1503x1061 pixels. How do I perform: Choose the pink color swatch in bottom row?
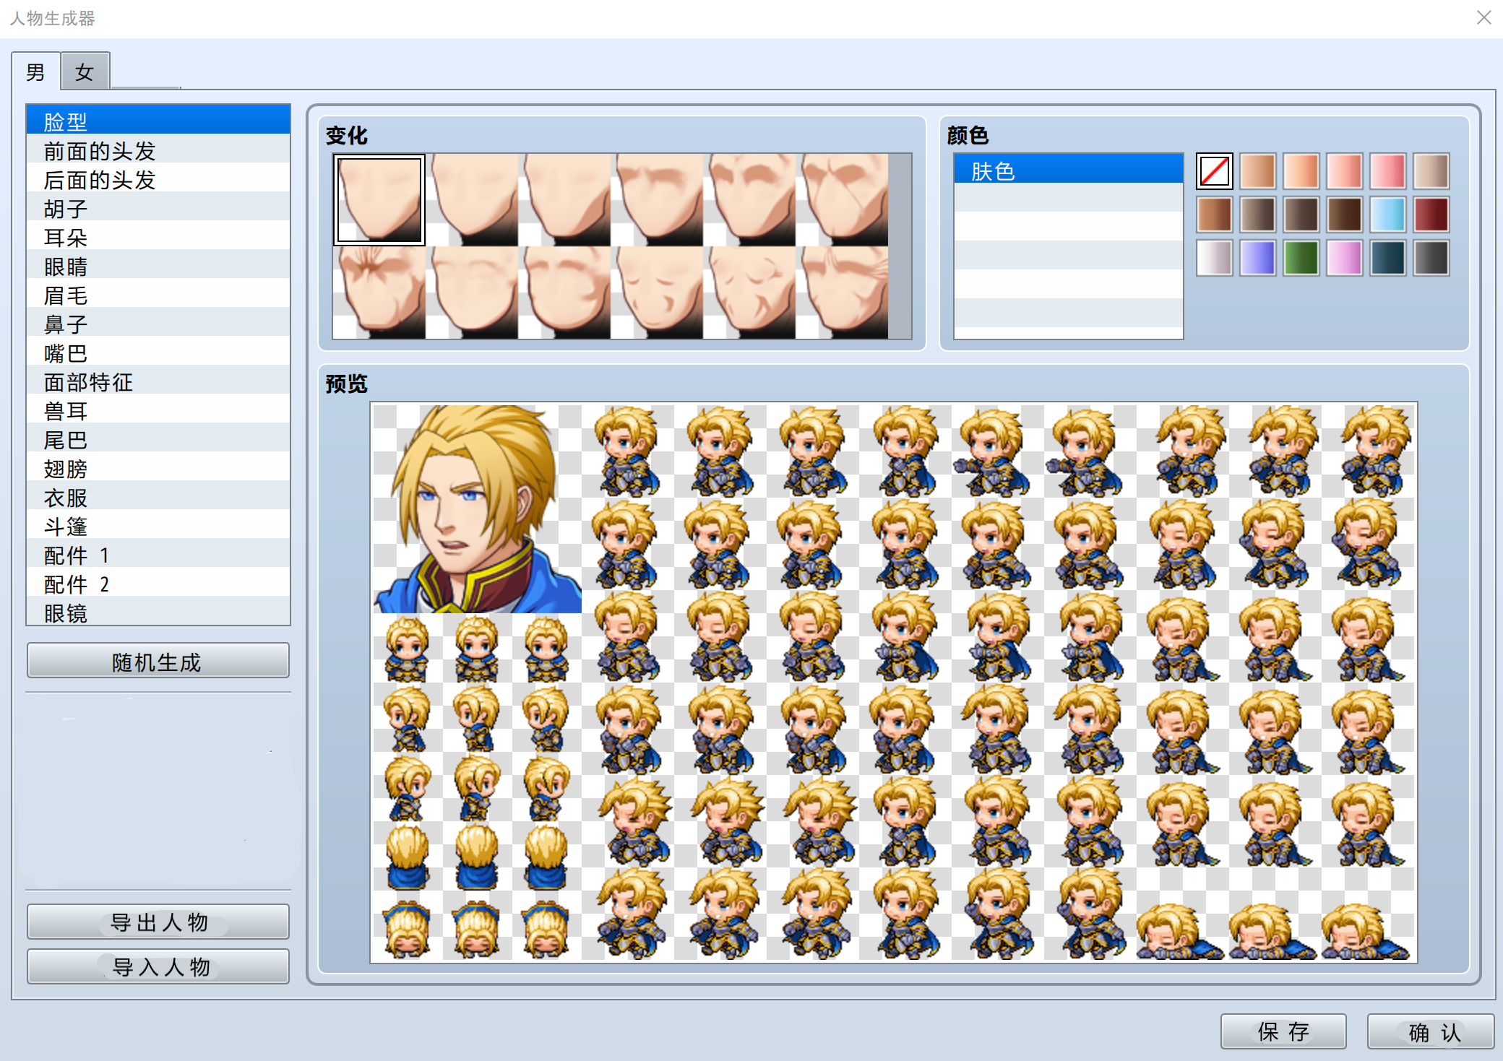(1345, 258)
